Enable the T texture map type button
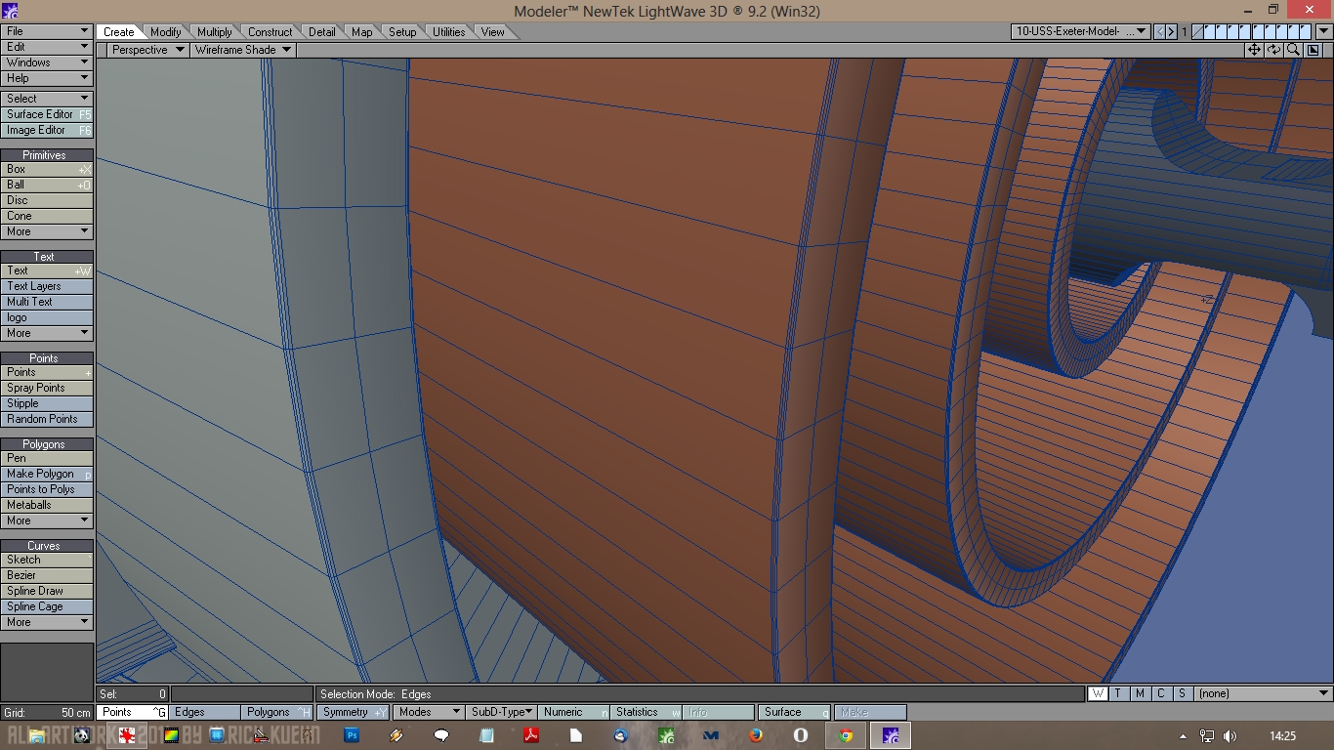Viewport: 1334px width, 750px height. pos(1118,693)
